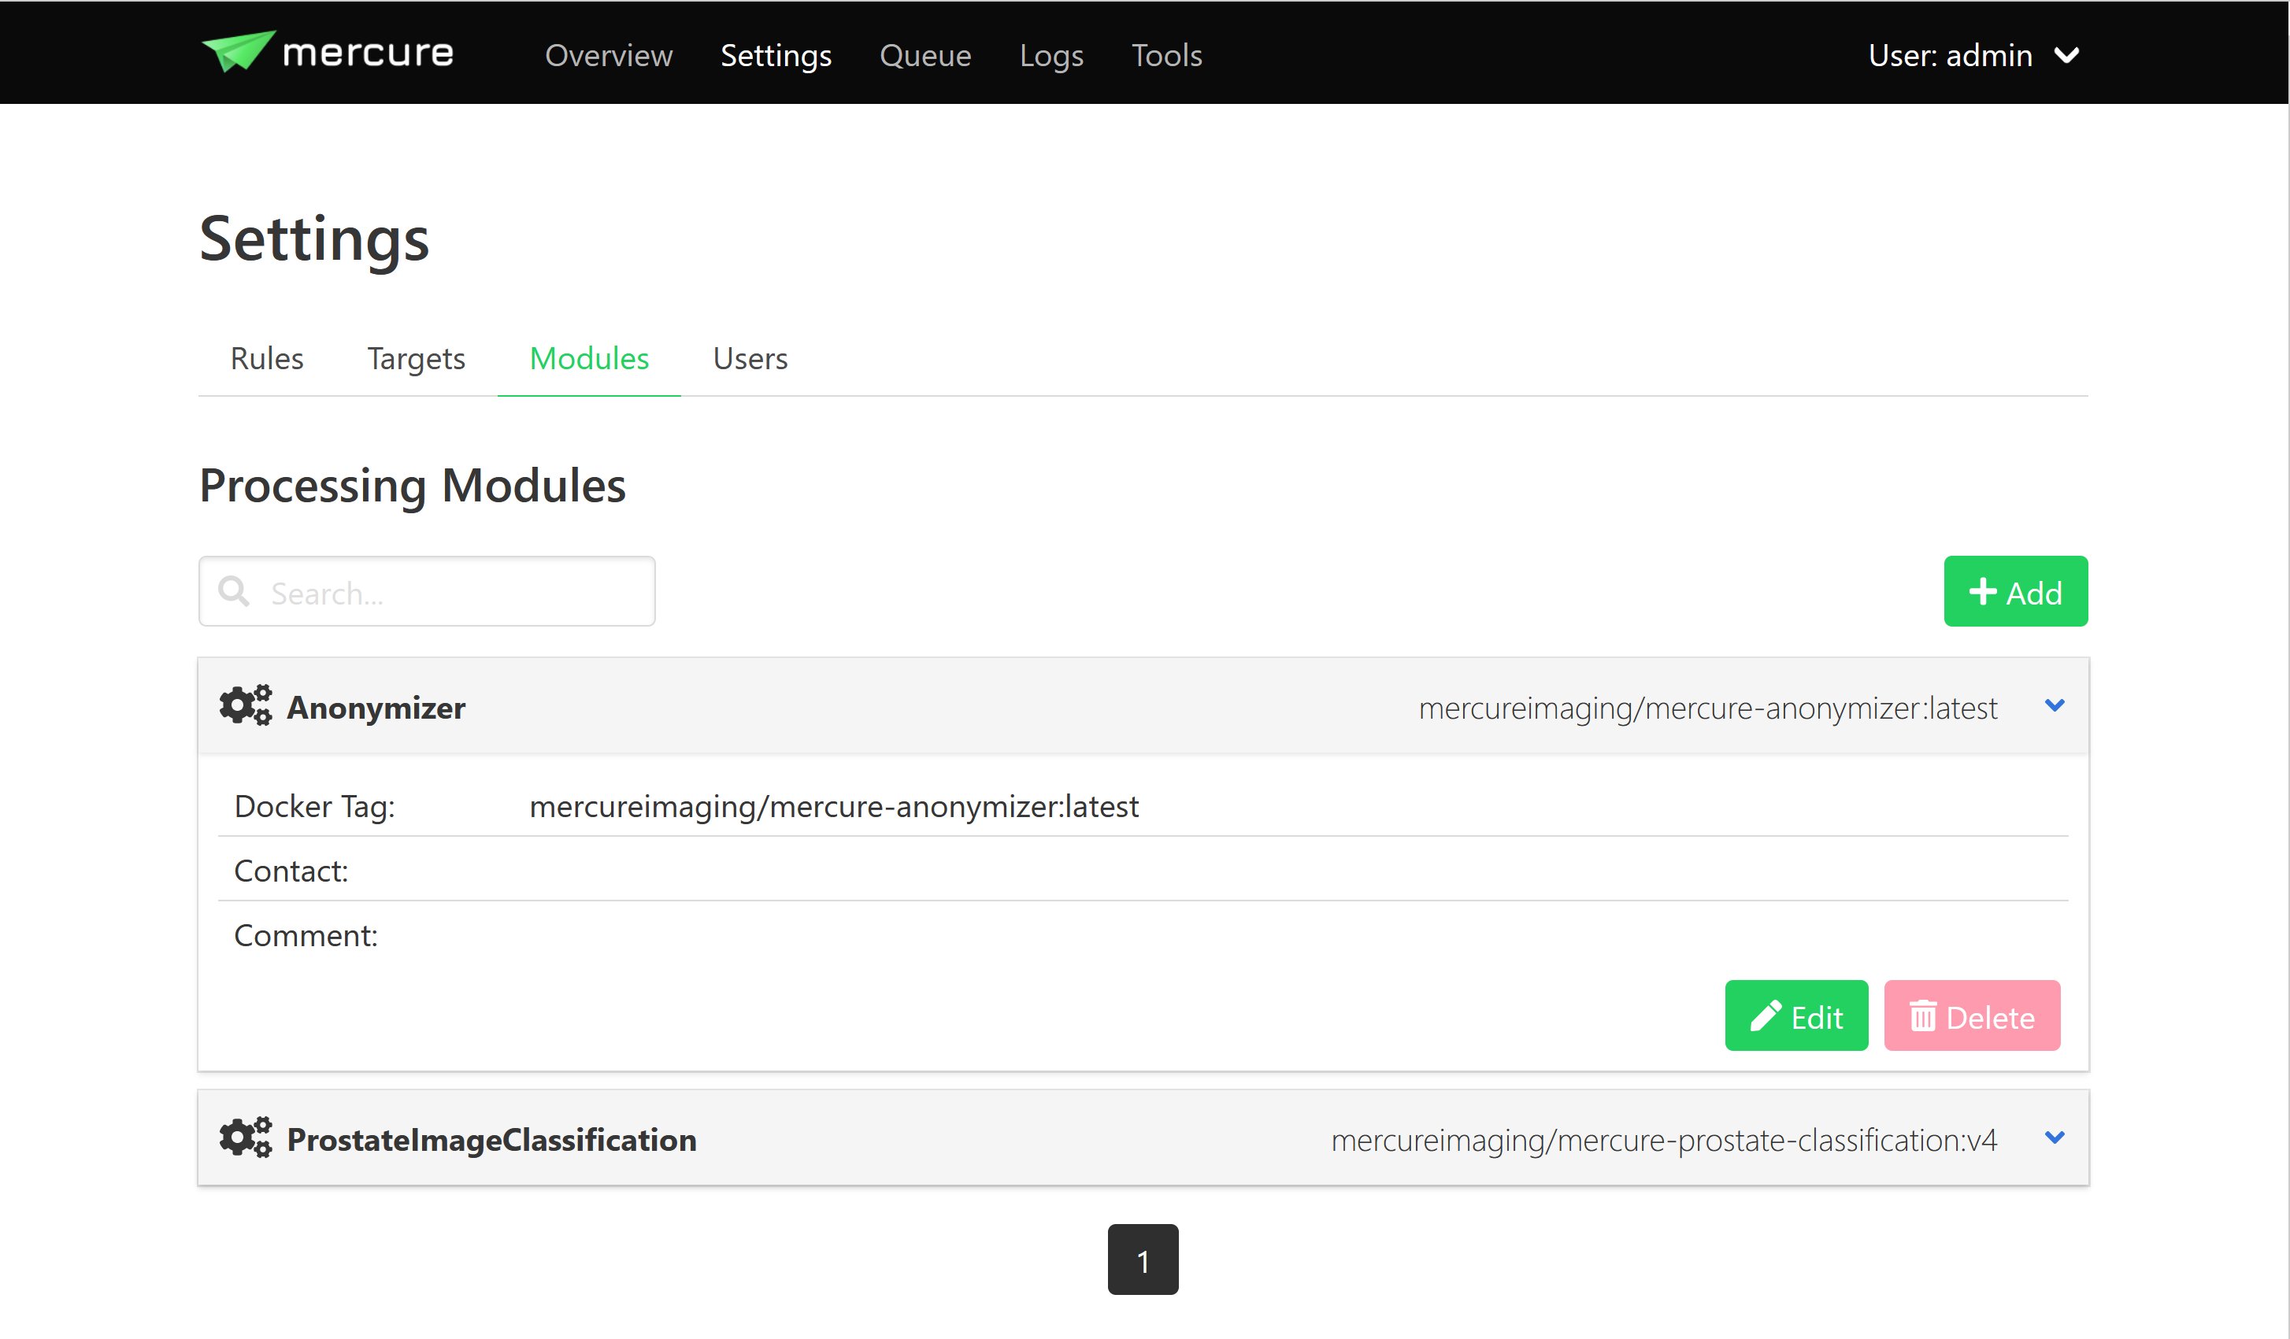Expand the ProstateImageClassification module chevron
The height and width of the screenshot is (1339, 2290).
pyautogui.click(x=2054, y=1137)
